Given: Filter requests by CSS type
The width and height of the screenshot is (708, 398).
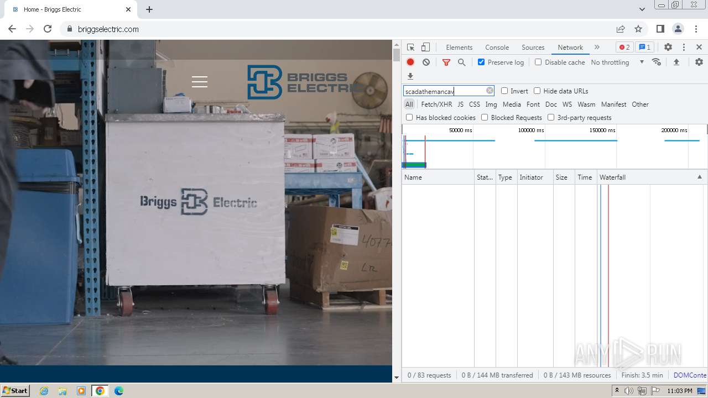Looking at the screenshot, I should [475, 104].
